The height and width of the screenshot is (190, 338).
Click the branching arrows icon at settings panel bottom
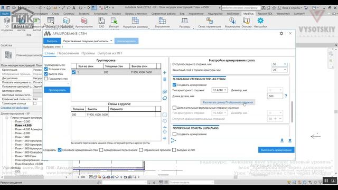173,140
